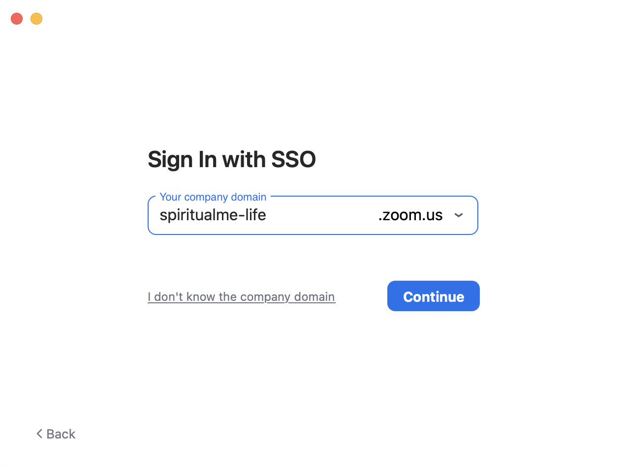Focus the company domain input field
Viewport: 625px width, 467px height.
312,215
